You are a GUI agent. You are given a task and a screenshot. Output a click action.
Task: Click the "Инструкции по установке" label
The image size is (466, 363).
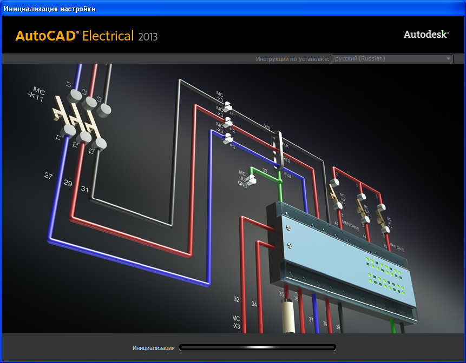coord(293,58)
